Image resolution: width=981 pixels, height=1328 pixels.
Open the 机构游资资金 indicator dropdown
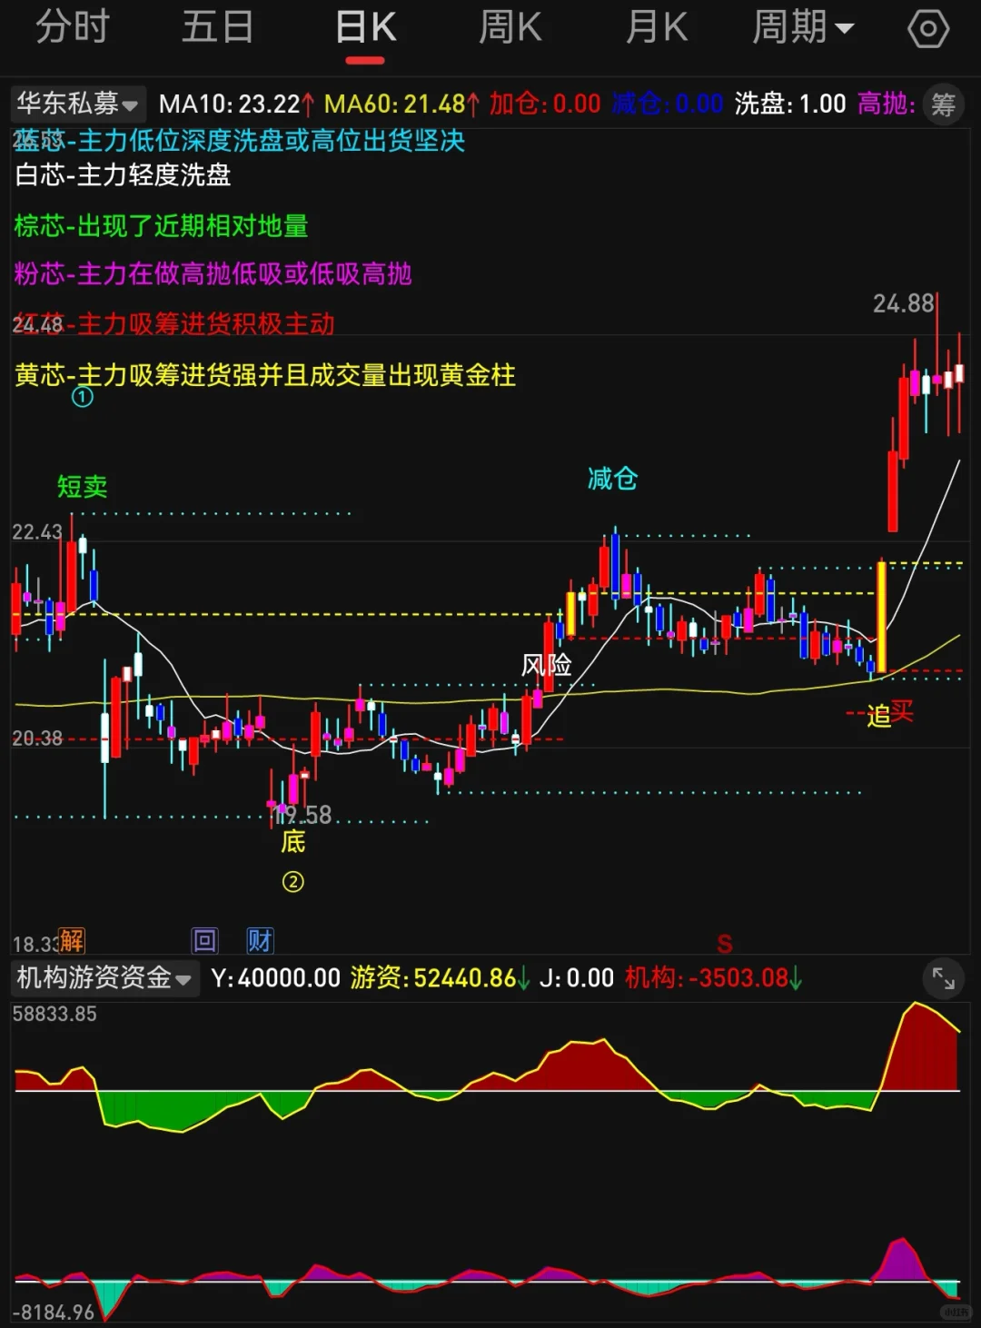click(x=104, y=977)
